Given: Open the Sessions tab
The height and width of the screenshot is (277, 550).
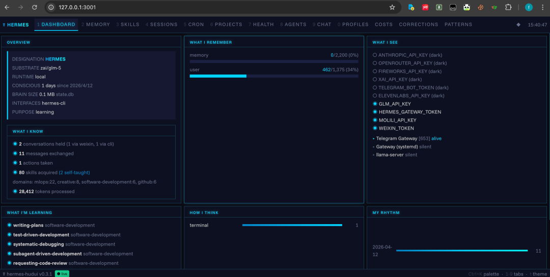Looking at the screenshot, I should [161, 24].
